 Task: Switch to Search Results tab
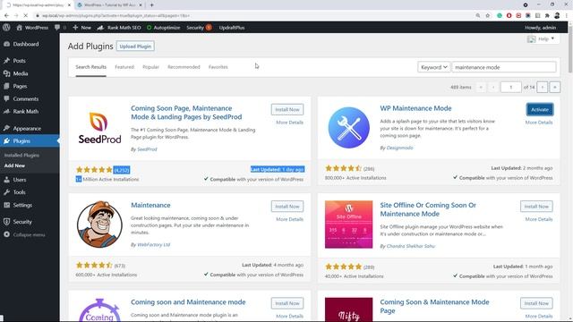[x=91, y=67]
